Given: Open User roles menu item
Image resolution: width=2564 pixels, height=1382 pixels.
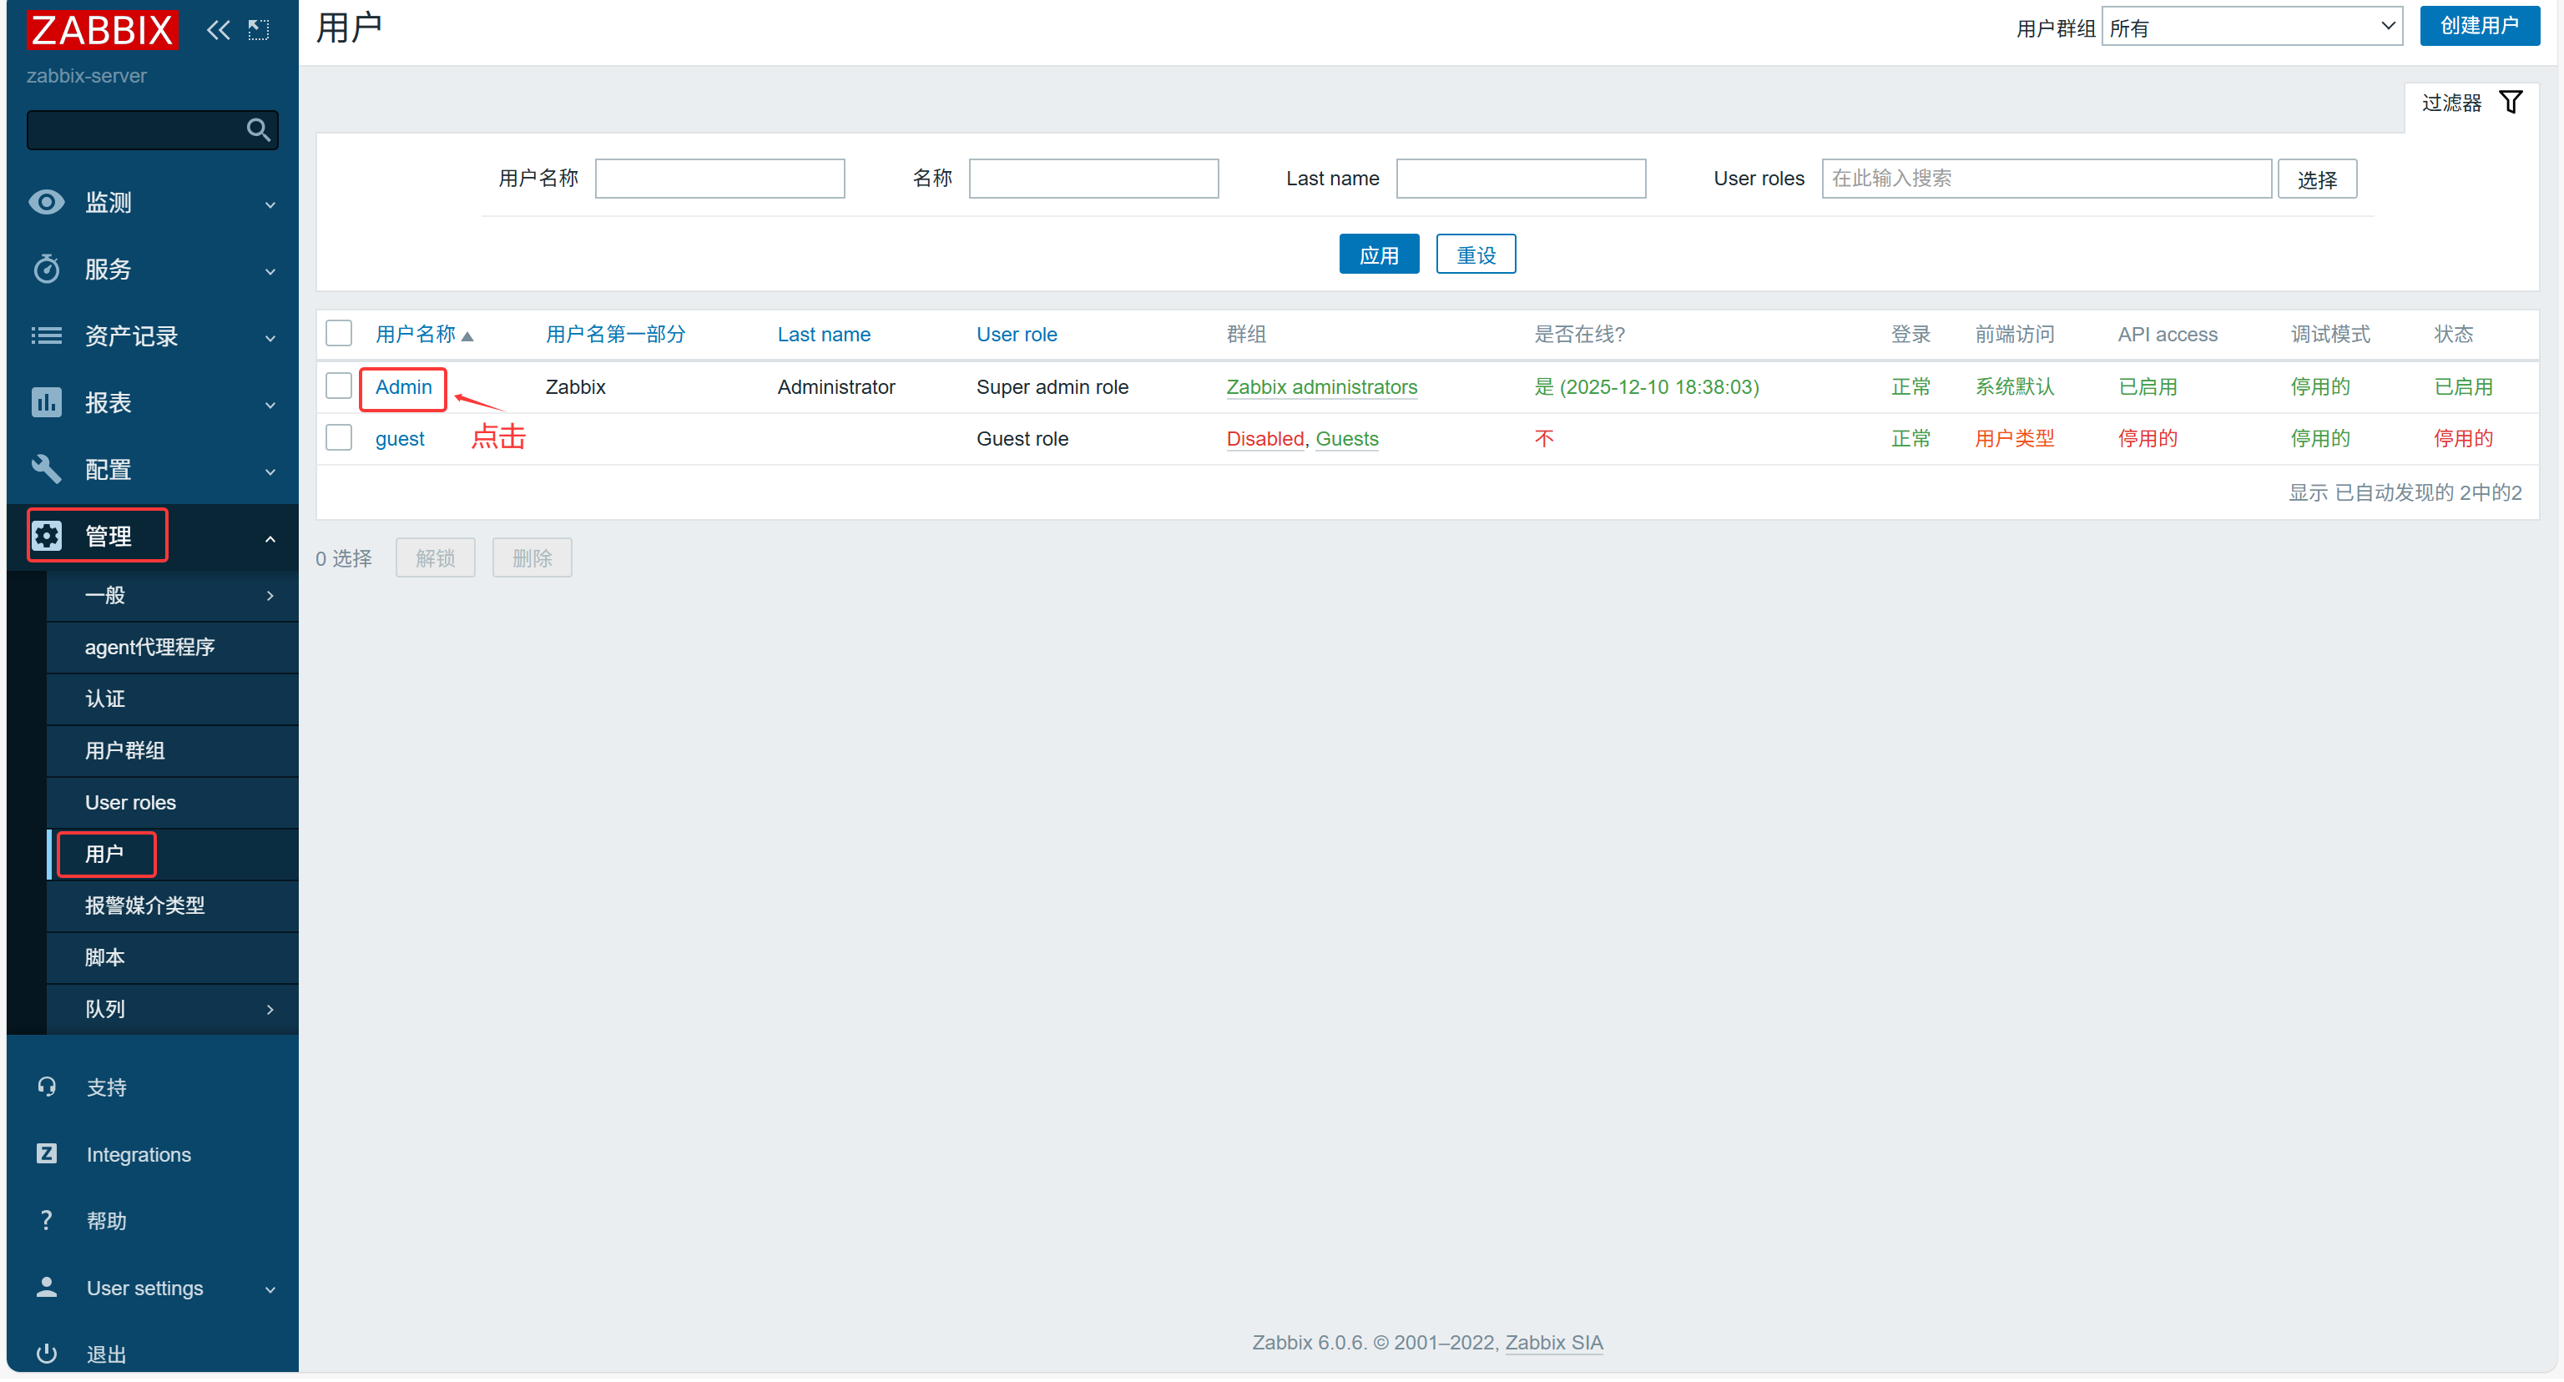Looking at the screenshot, I should 172,803.
